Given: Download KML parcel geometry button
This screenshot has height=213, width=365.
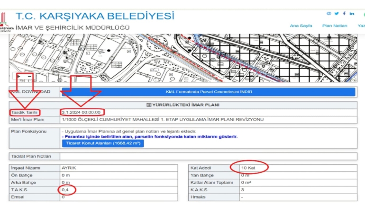Looking at the screenshot, I should click(x=209, y=92).
